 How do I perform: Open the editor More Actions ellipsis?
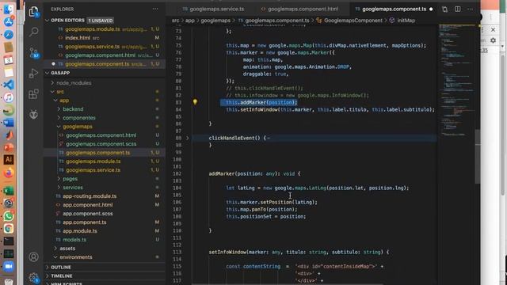pyautogui.click(x=470, y=9)
